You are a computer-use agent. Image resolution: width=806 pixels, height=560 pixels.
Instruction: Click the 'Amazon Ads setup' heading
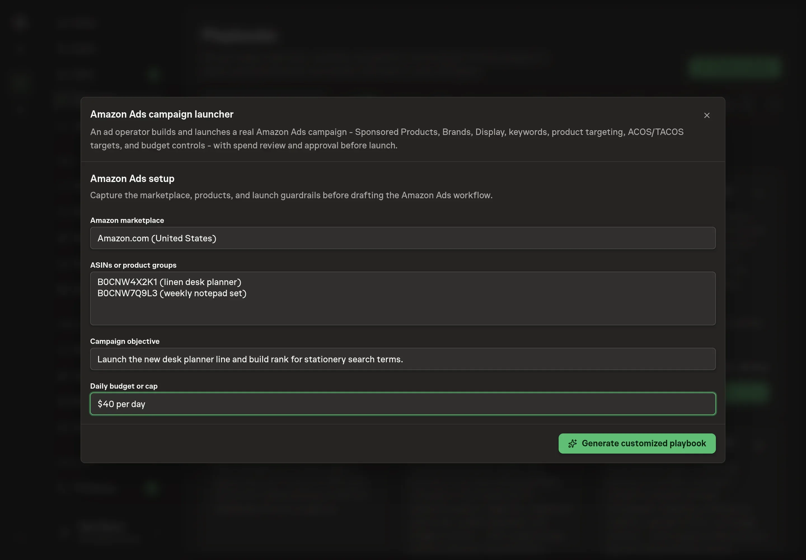pyautogui.click(x=132, y=179)
